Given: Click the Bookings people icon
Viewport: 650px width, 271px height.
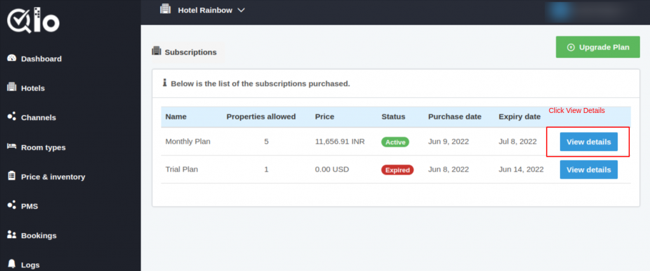Looking at the screenshot, I should point(11,235).
